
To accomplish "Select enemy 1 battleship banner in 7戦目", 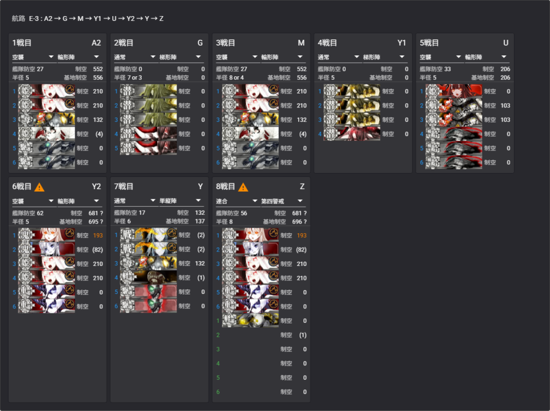I will click(x=148, y=235).
